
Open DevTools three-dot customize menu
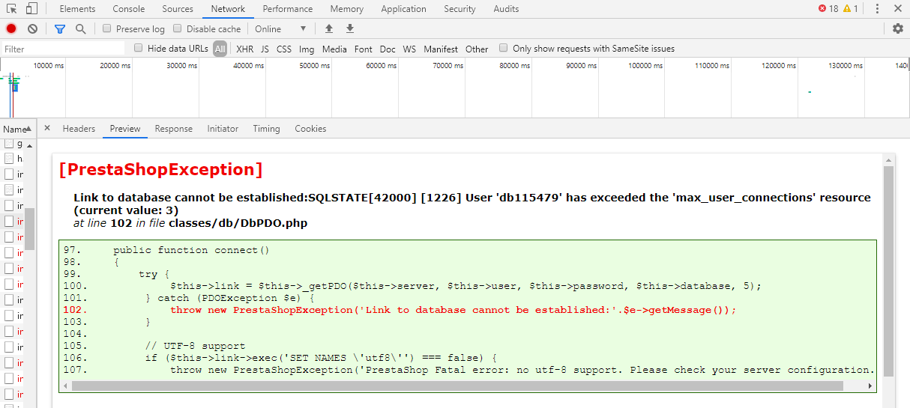(x=876, y=9)
